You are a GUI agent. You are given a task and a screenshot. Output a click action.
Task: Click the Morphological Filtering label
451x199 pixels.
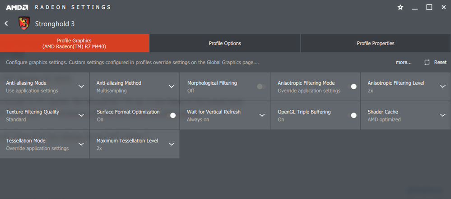(x=212, y=83)
